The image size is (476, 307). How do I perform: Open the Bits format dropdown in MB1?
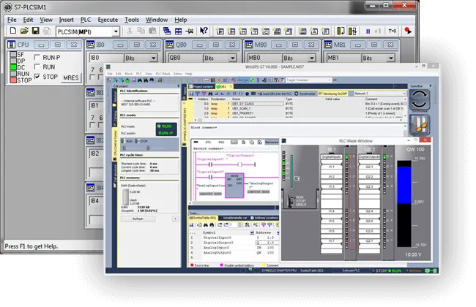[391, 58]
